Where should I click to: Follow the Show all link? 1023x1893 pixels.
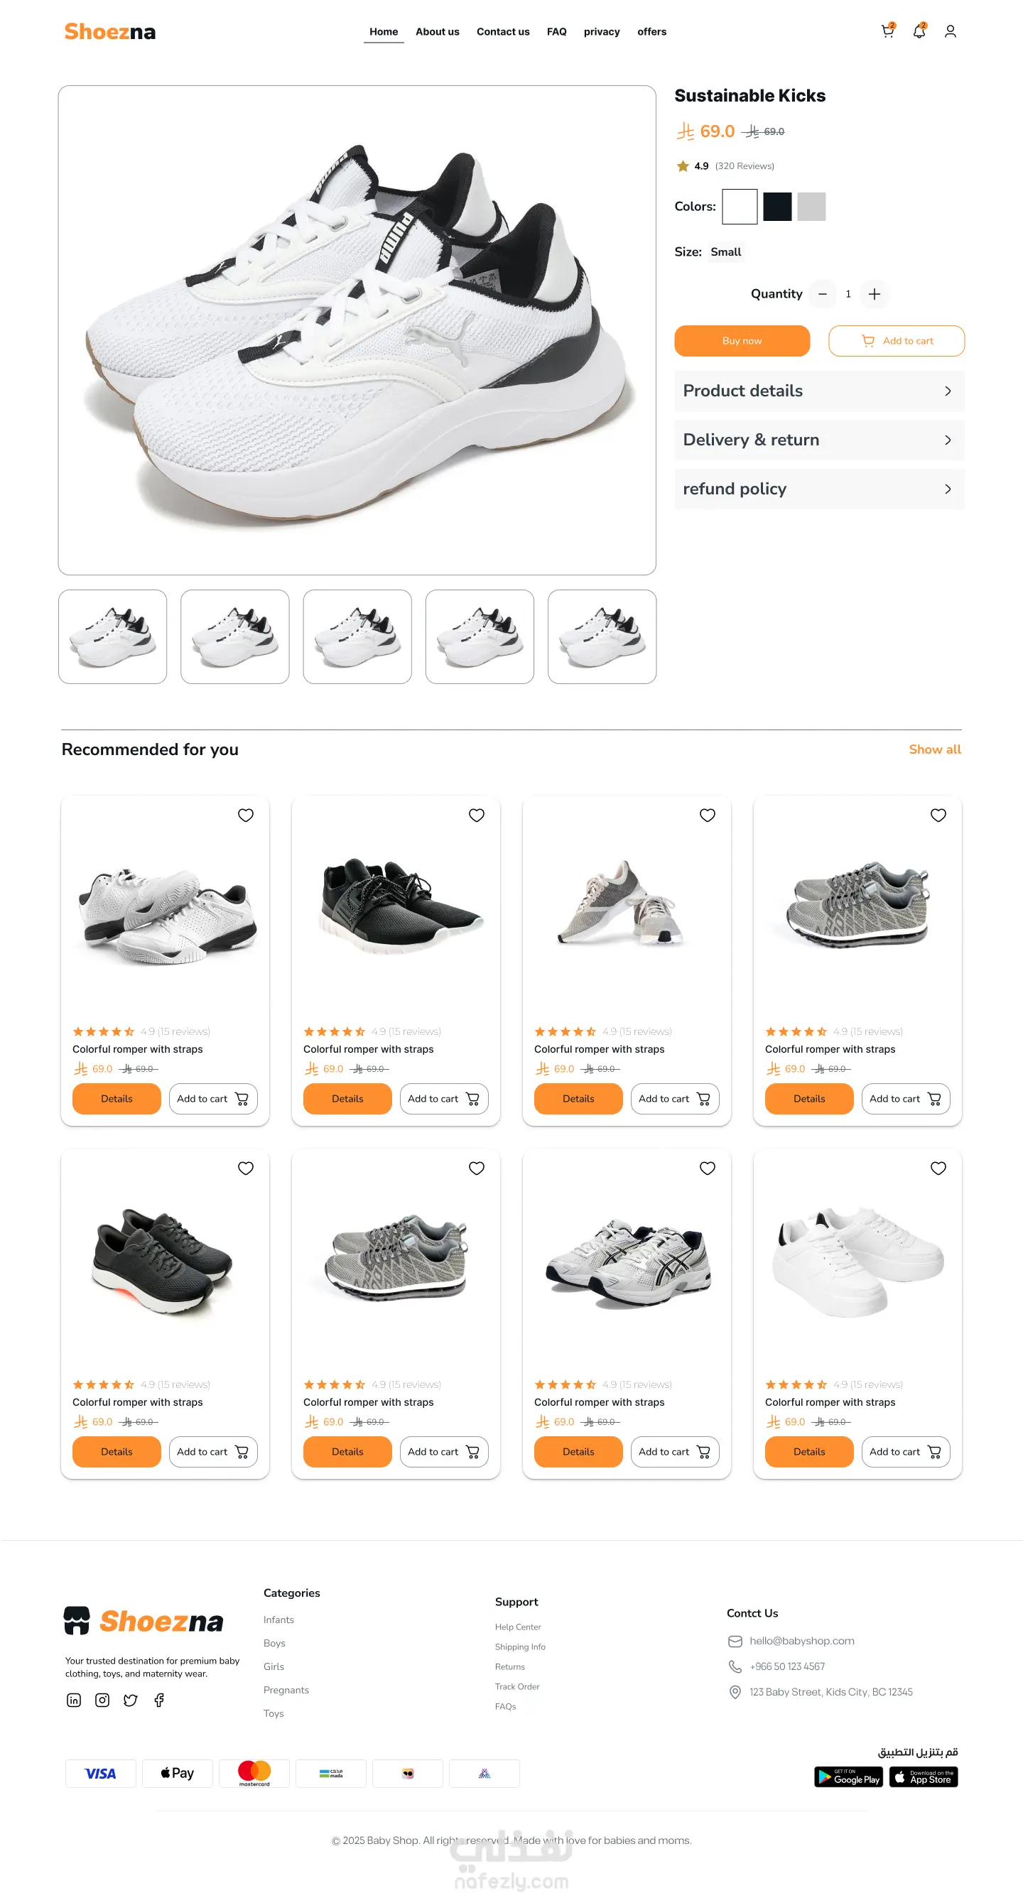pos(934,749)
